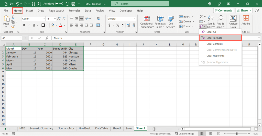Click the Search box in title bar
Viewport: 262px width, 136px height.
click(140, 4)
